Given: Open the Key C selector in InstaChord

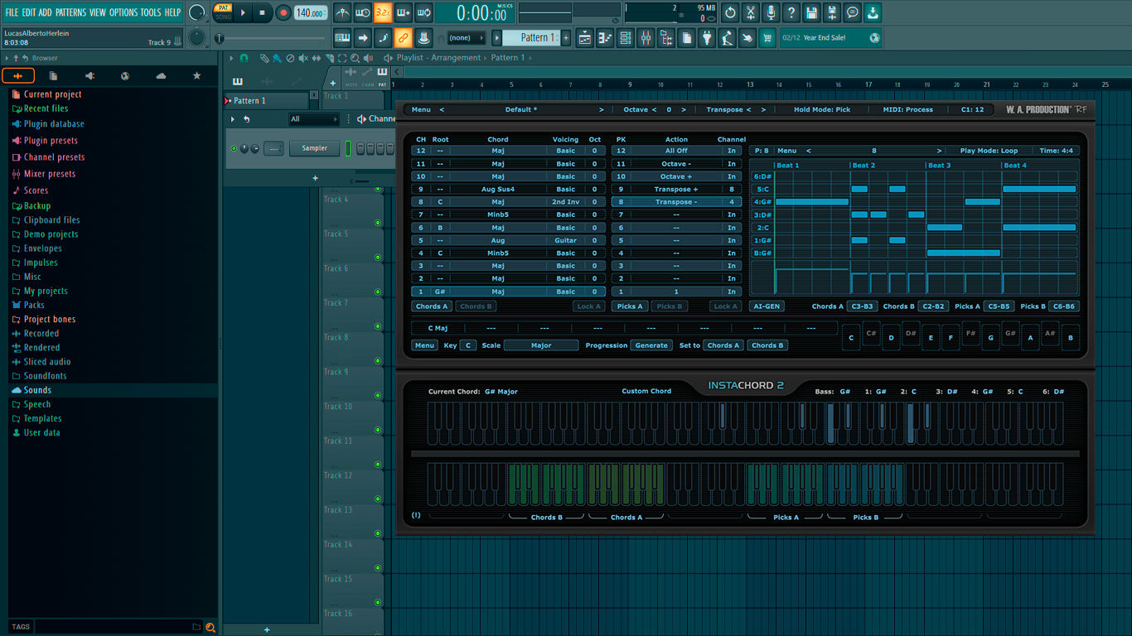Looking at the screenshot, I should click(468, 345).
